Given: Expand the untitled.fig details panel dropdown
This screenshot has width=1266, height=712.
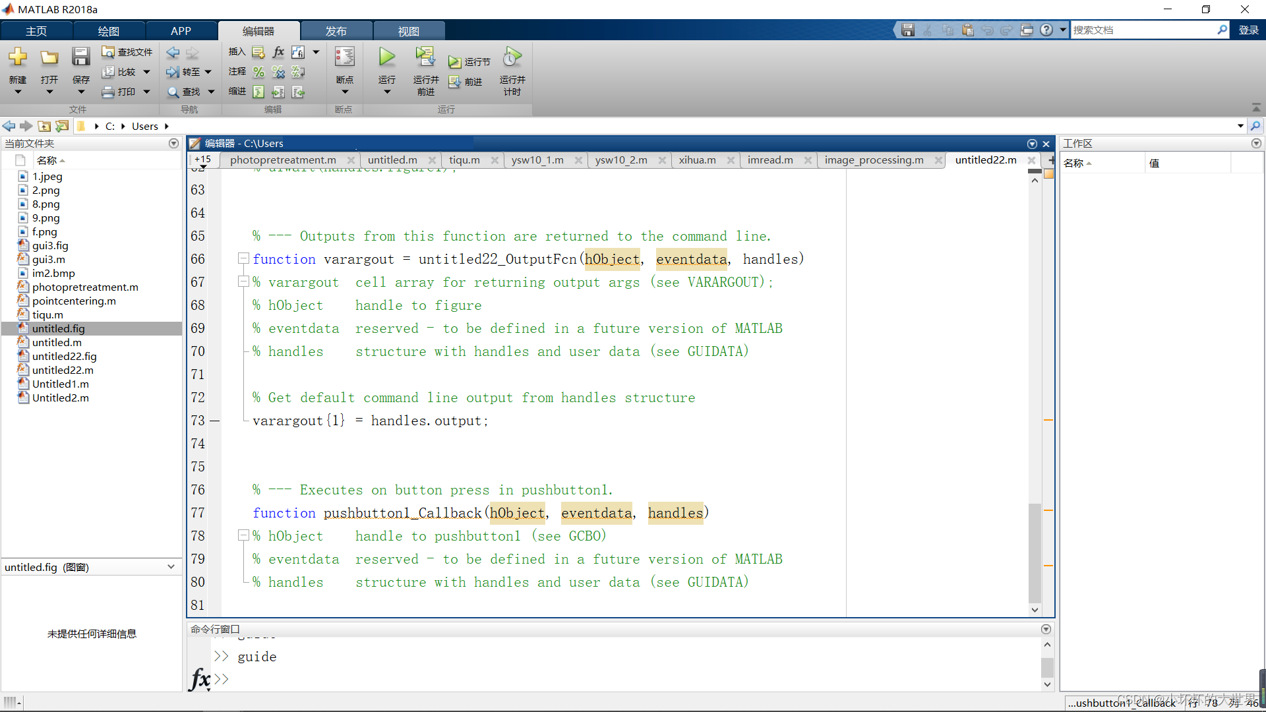Looking at the screenshot, I should click(x=171, y=567).
